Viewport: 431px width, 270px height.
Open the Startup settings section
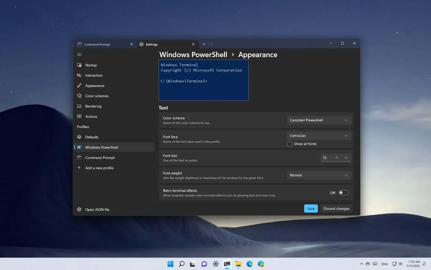91,65
